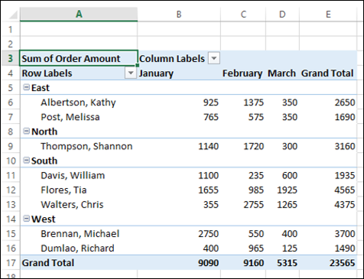Image resolution: width=364 pixels, height=279 pixels.
Task: Select the Albertson, Kathy row label
Action: click(x=78, y=102)
